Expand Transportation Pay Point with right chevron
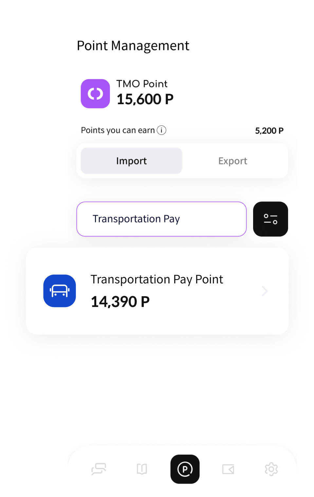Screen dimensions: 314x497 pyautogui.click(x=265, y=291)
